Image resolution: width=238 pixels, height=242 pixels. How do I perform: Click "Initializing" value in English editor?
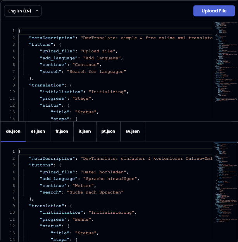107,92
